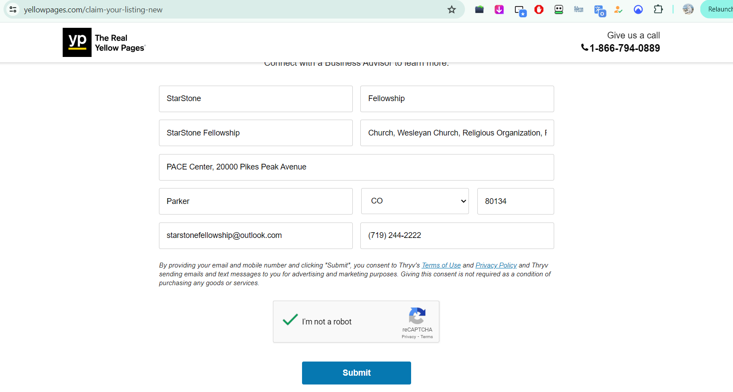Viewport: 733px width, 392px height.
Task: Open reCAPTCHA Terms link
Action: 427,337
